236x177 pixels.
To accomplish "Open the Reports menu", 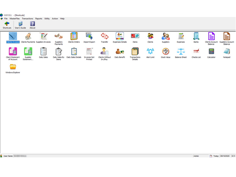I will pos(39,18).
